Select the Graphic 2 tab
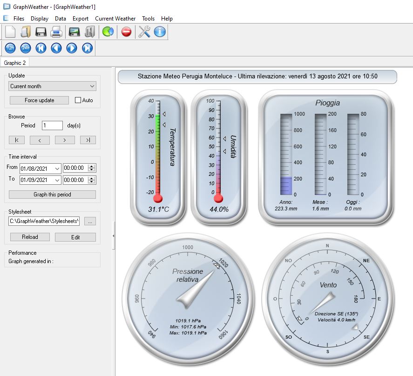This screenshot has height=376, width=413. click(x=15, y=63)
